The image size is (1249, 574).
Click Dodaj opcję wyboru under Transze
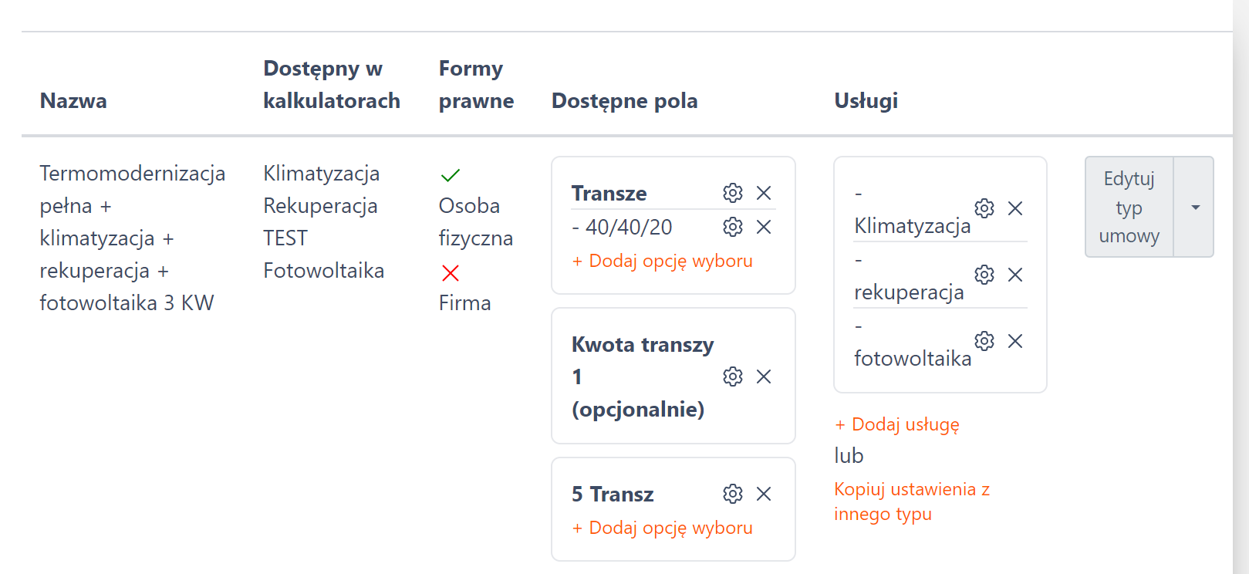[x=663, y=261]
